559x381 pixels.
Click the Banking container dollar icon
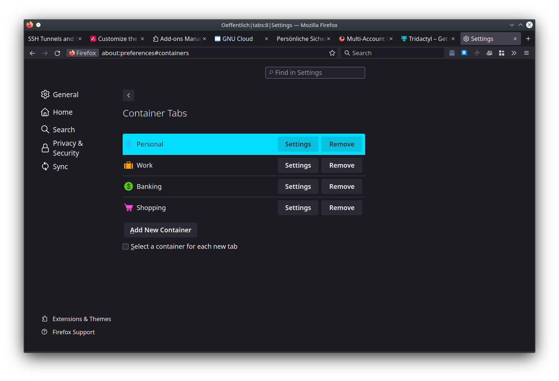pyautogui.click(x=128, y=186)
